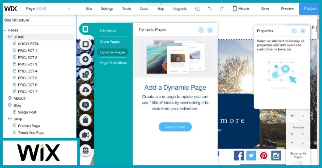This screenshot has height=168, width=322.
Task: Open the Menus & Pages sidebar icon
Action: coord(85,29)
